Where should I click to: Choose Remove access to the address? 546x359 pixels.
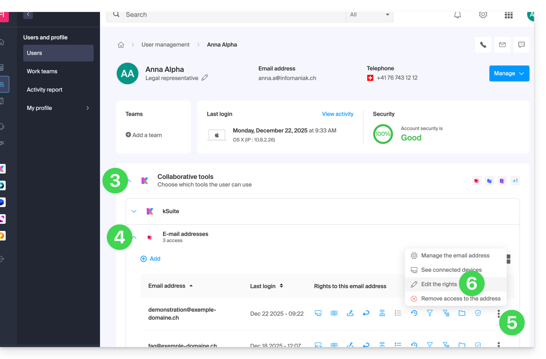point(460,299)
